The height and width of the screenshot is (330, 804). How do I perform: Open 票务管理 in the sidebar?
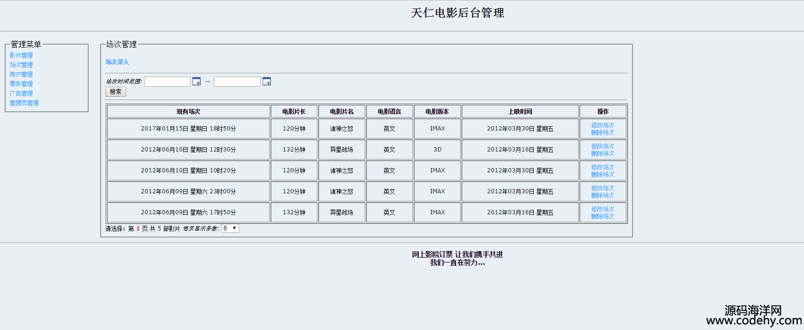click(x=21, y=84)
